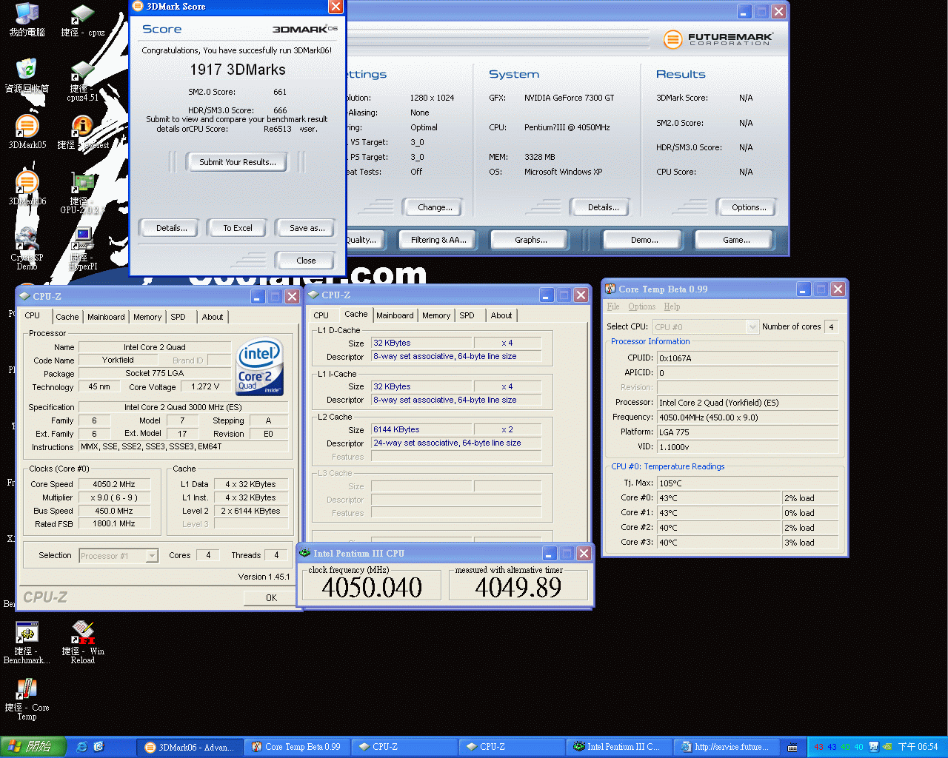This screenshot has height=758, width=948.
Task: Export score with To Excel button
Action: (x=238, y=228)
